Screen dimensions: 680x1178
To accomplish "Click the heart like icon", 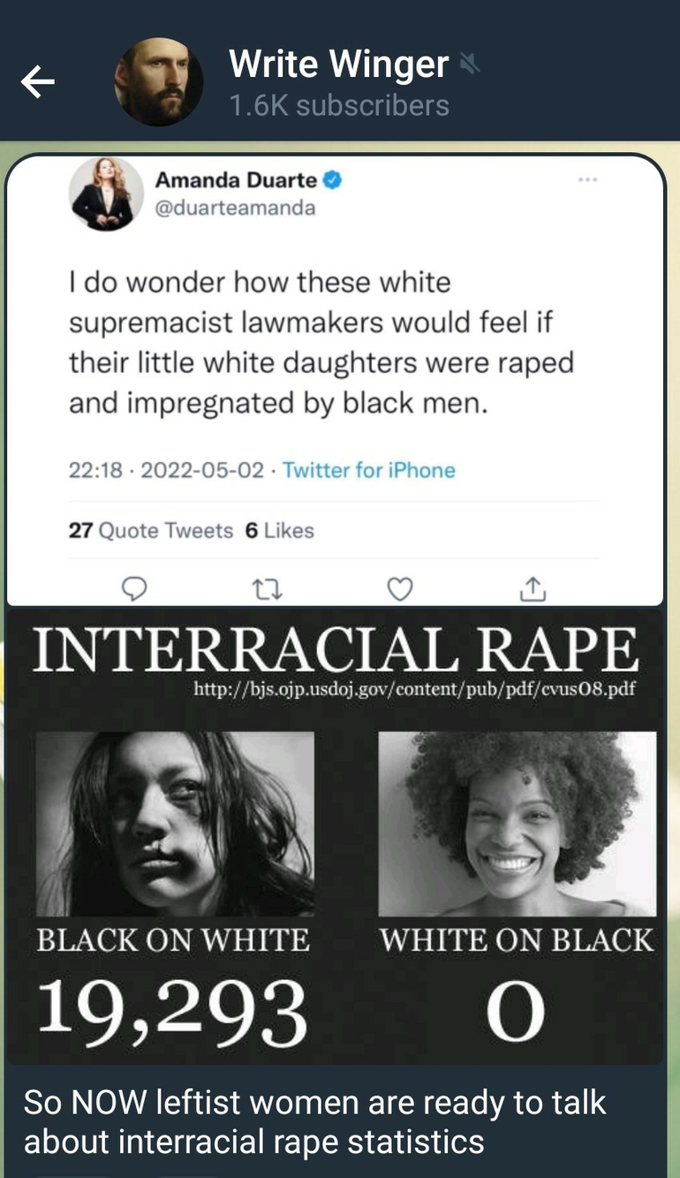I will (x=400, y=589).
